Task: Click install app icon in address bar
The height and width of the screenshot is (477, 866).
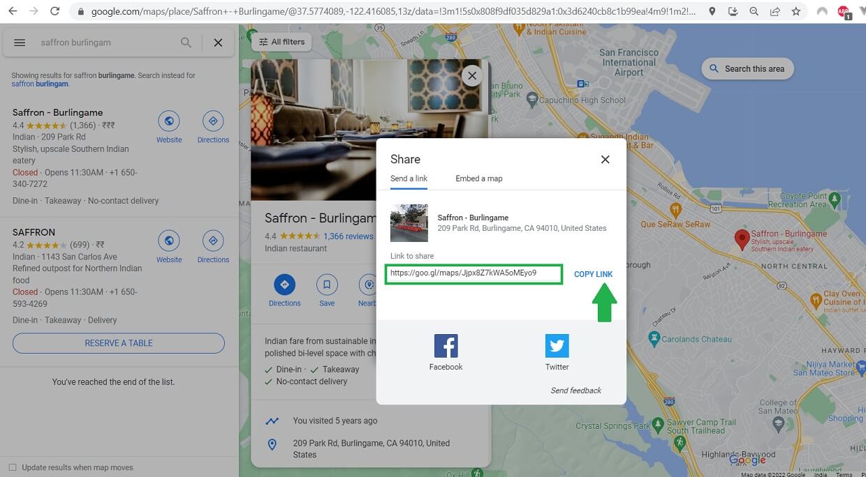Action: (733, 11)
